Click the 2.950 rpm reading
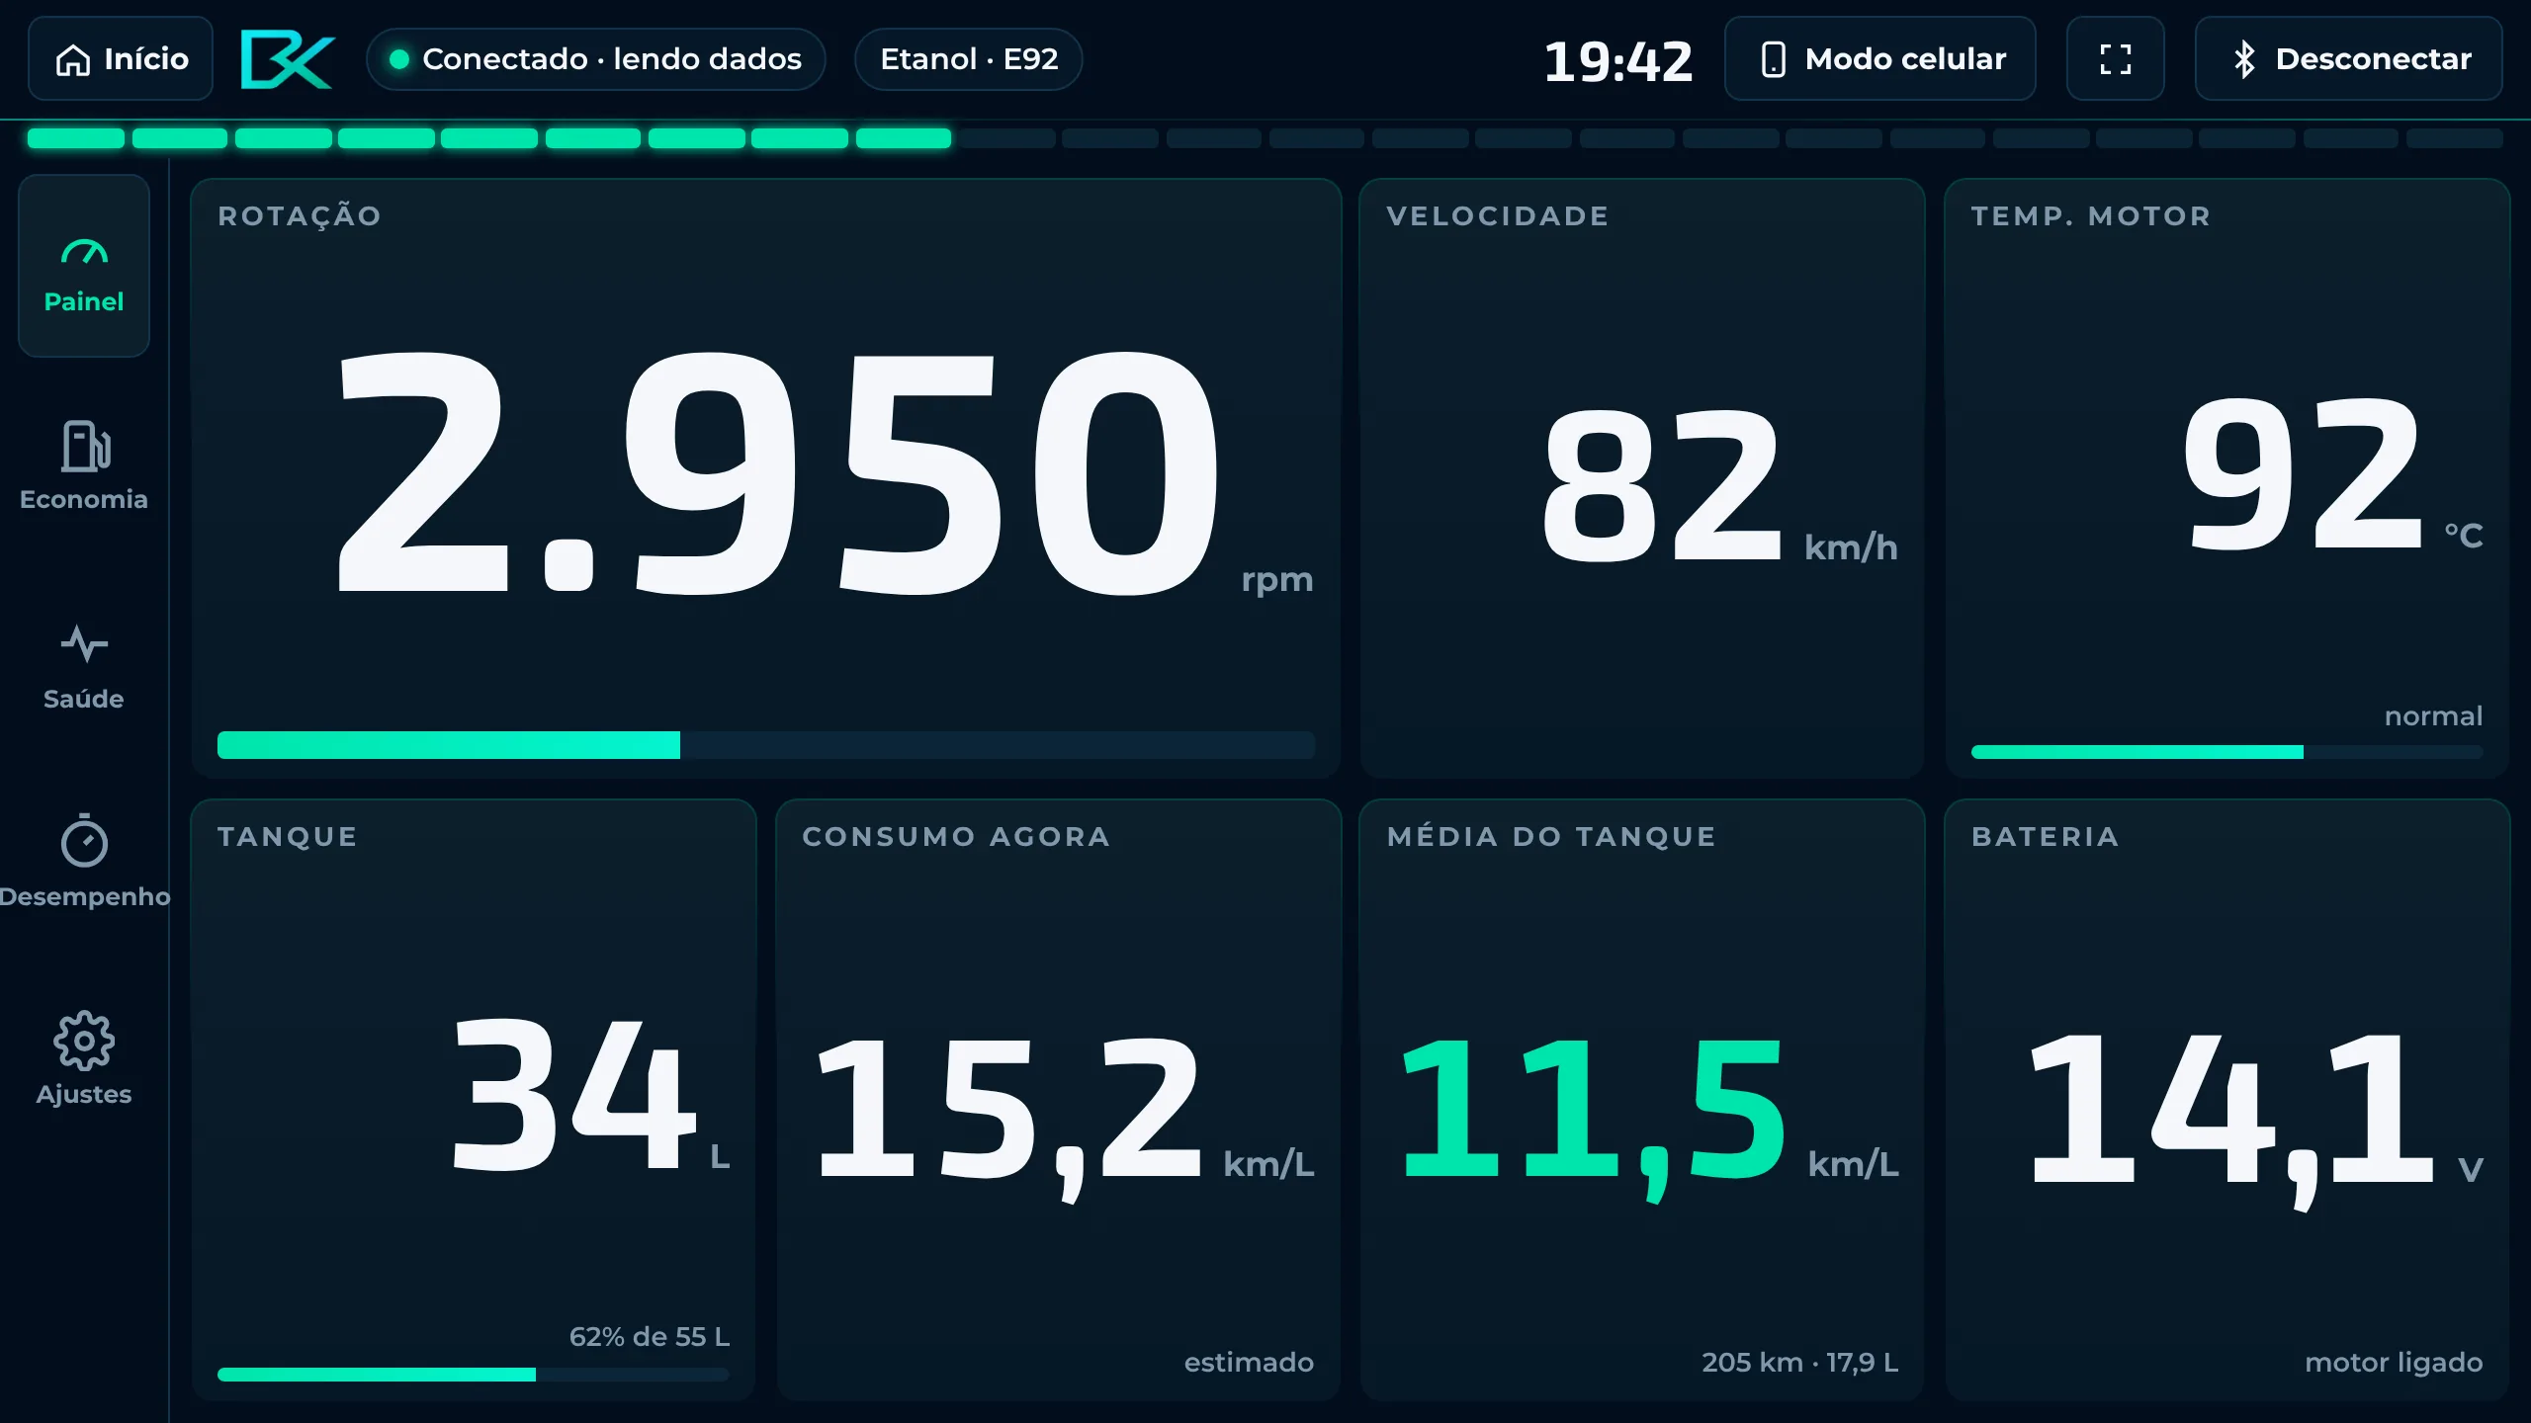Viewport: 2531px width, 1423px height. pos(827,474)
